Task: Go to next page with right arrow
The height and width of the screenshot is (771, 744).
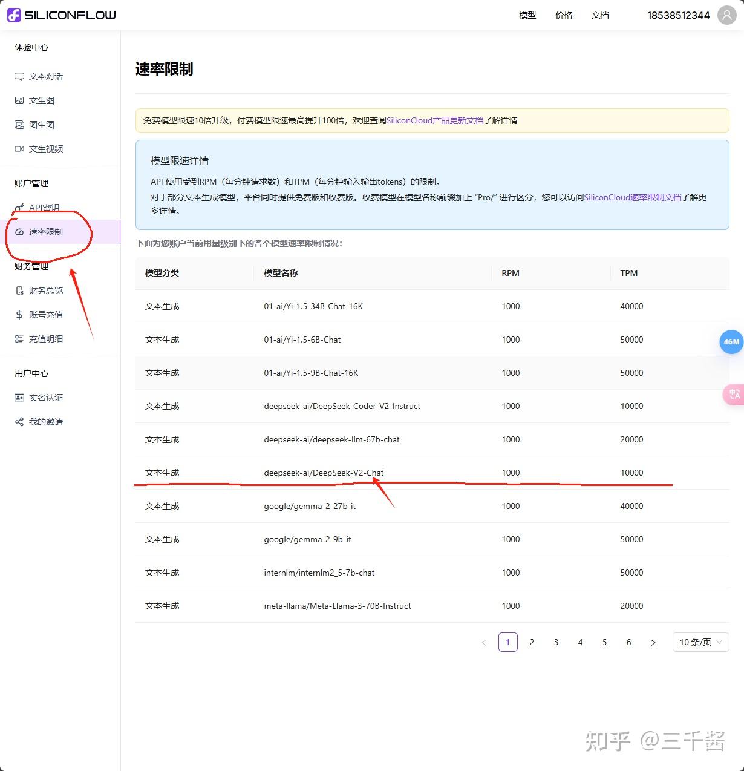Action: (x=653, y=642)
